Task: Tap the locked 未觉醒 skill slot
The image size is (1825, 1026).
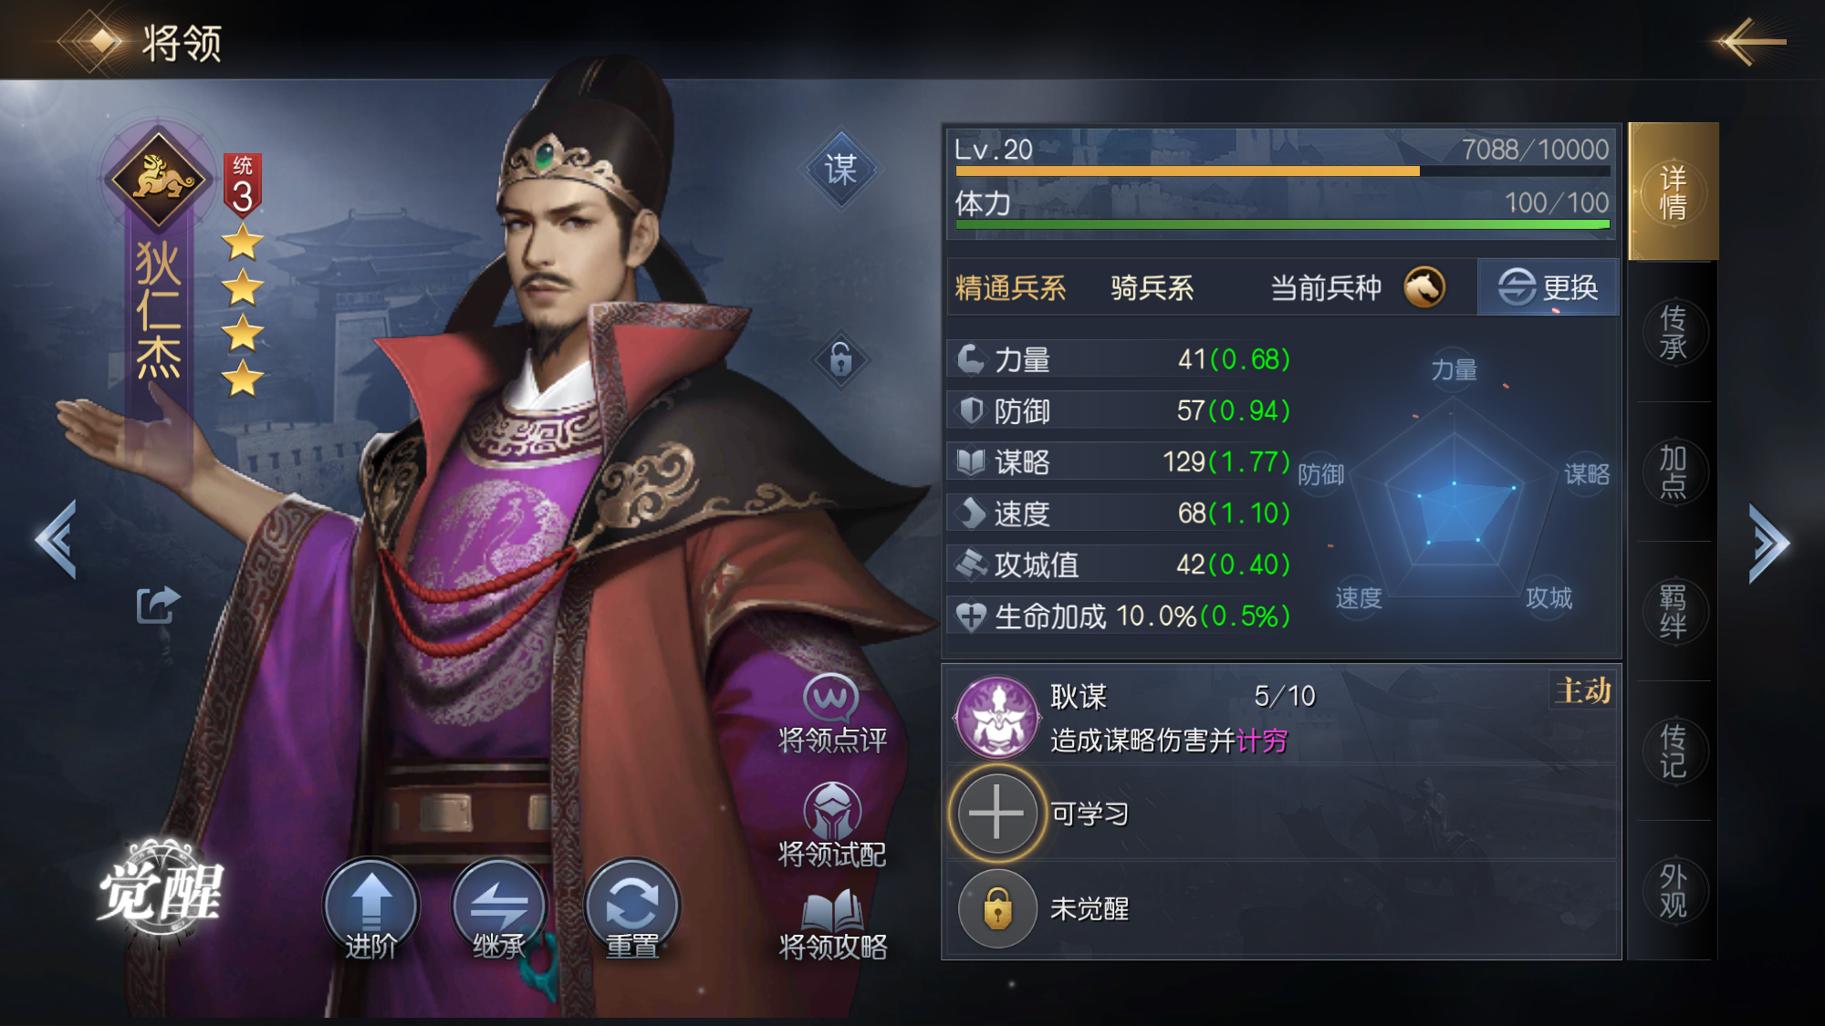Action: click(x=997, y=908)
